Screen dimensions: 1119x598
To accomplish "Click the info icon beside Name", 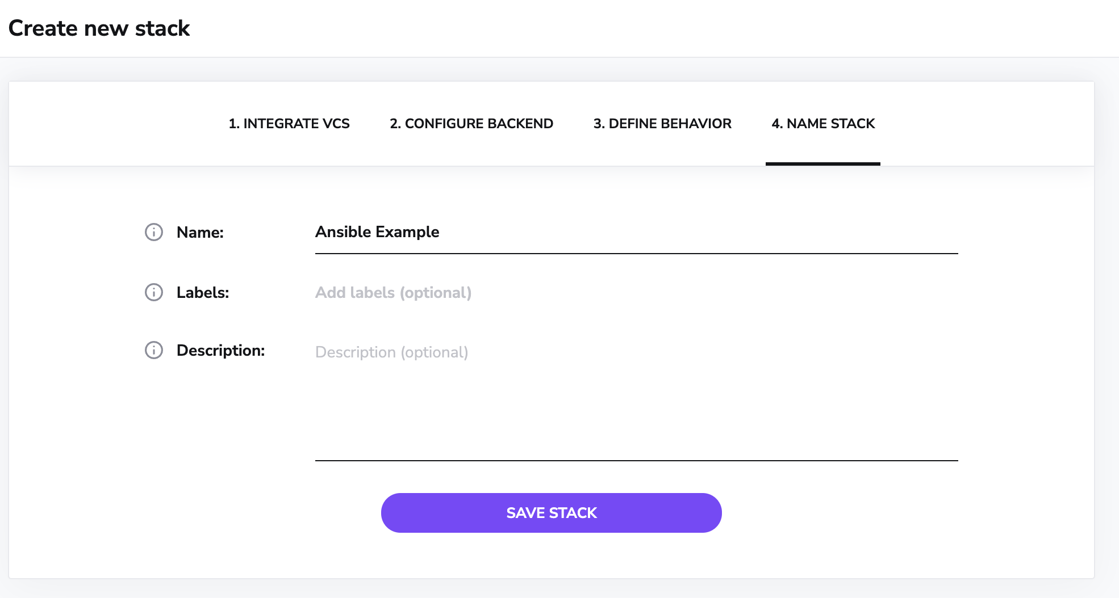I will pyautogui.click(x=154, y=232).
